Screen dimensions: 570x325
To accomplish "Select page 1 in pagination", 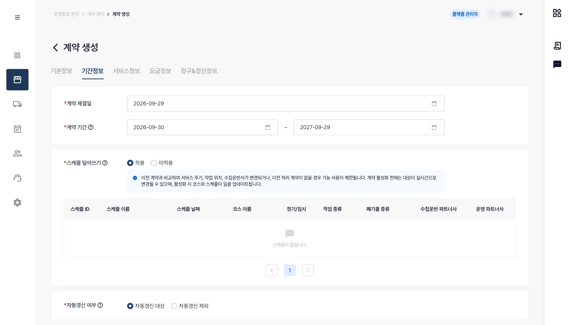I will [x=290, y=270].
